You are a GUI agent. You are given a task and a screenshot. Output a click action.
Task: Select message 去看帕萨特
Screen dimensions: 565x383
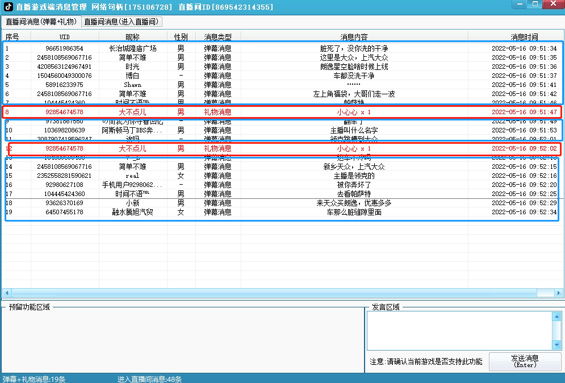pos(354,194)
